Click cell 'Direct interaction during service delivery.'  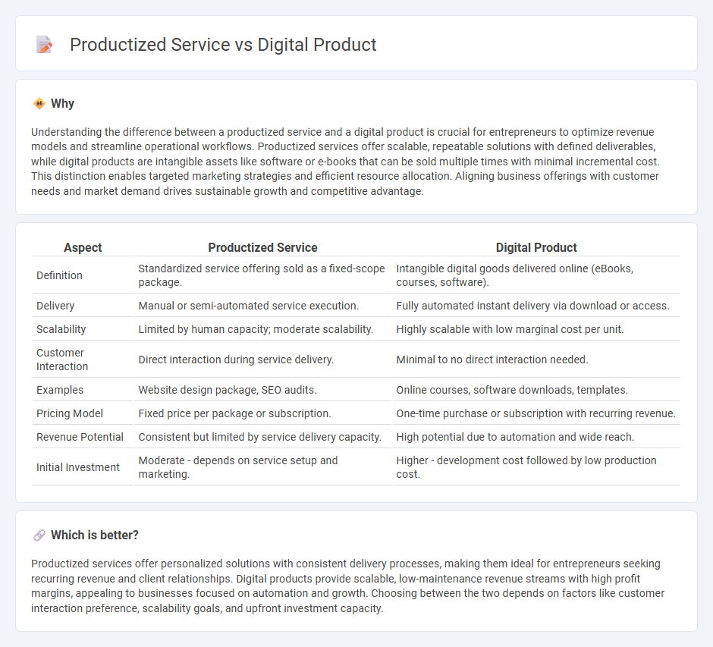(x=262, y=360)
